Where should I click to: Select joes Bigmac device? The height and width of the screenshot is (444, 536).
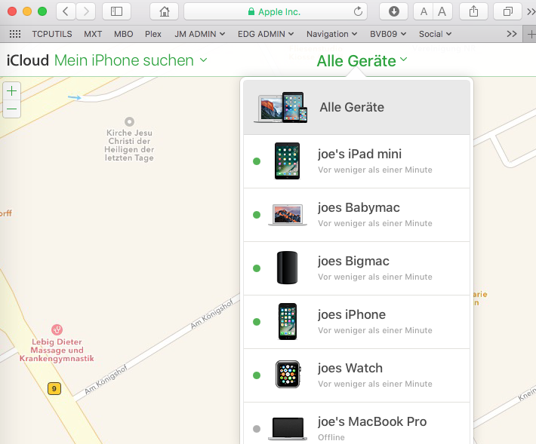coord(356,268)
